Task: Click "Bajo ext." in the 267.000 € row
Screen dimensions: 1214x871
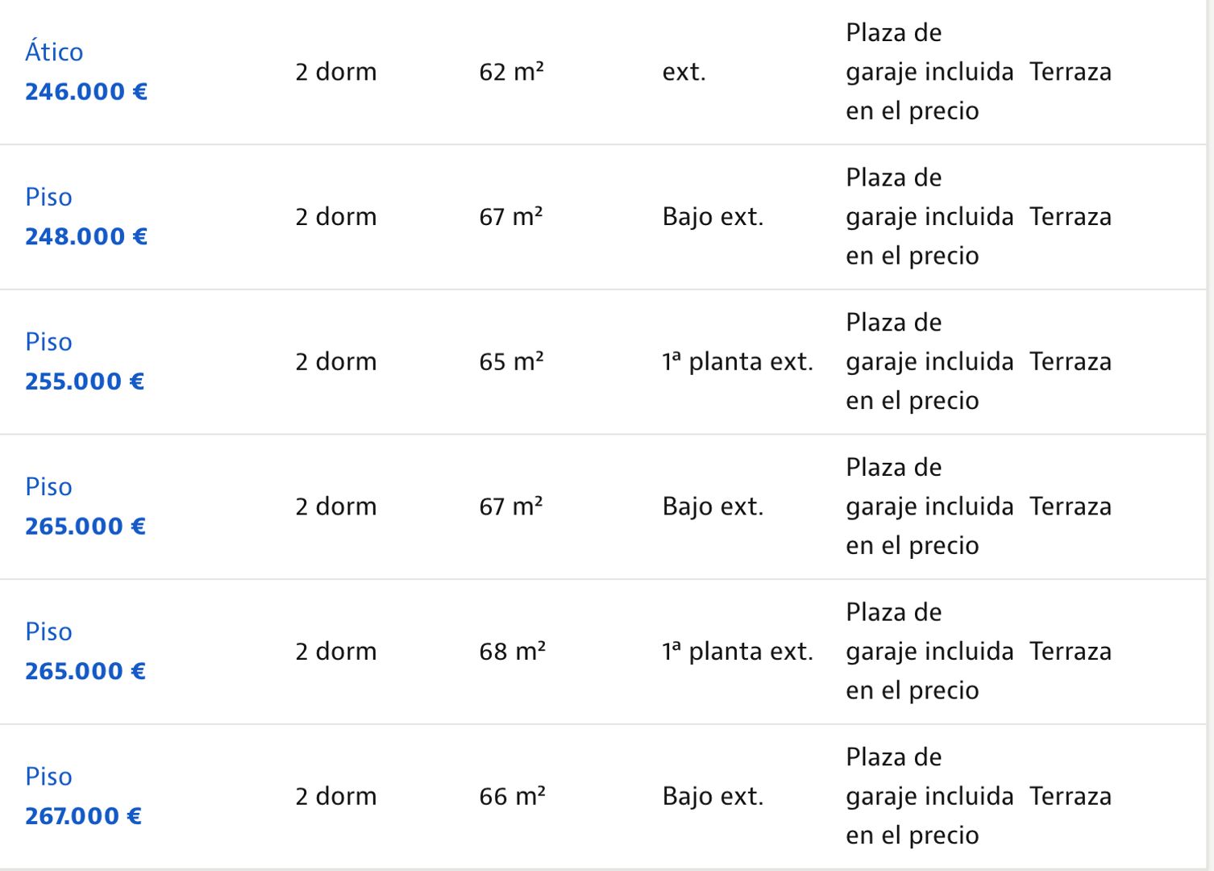Action: (713, 796)
